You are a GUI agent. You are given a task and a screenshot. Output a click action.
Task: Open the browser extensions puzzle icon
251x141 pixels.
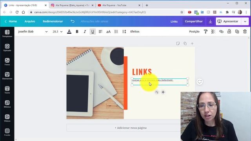[x=227, y=12]
